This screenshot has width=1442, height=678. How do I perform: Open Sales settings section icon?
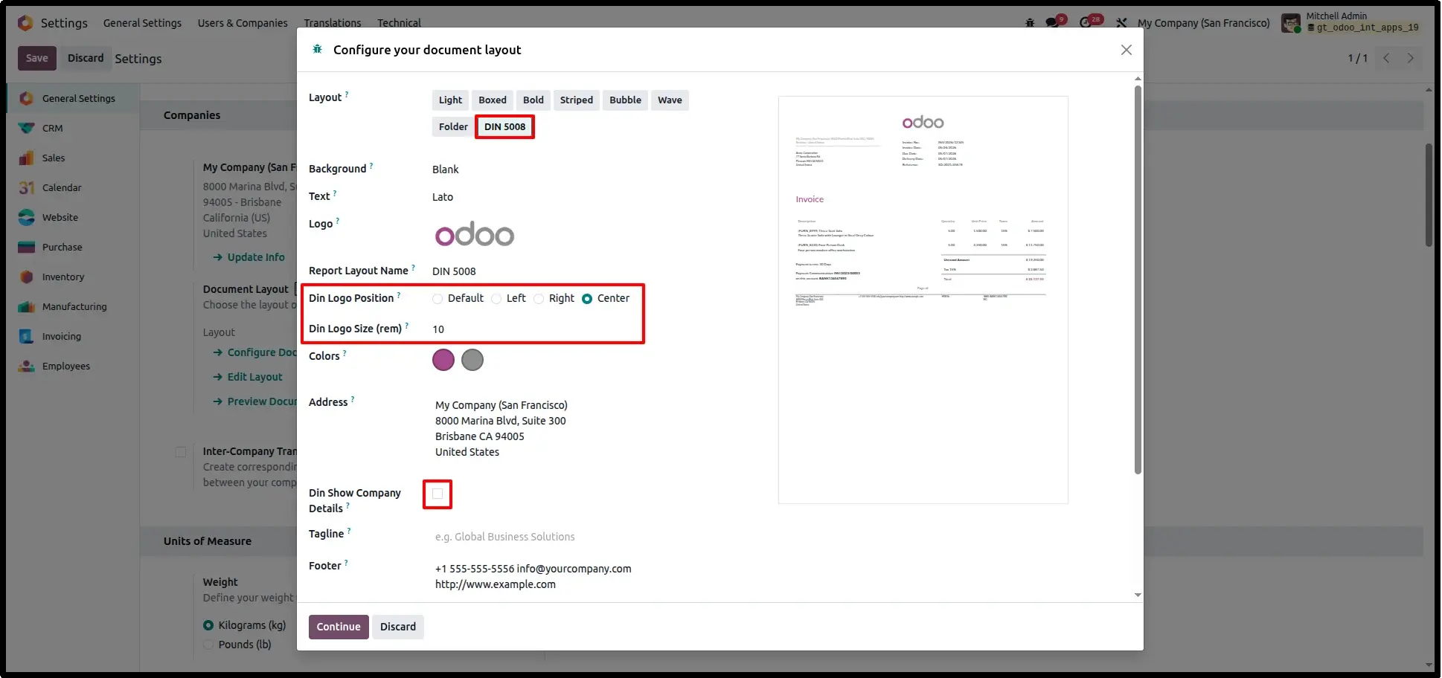(27, 158)
